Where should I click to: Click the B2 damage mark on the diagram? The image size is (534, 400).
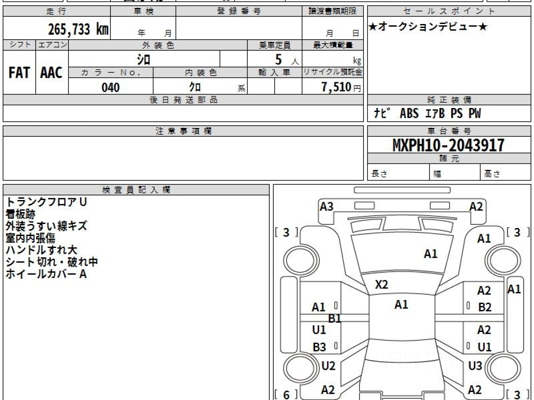pyautogui.click(x=485, y=307)
